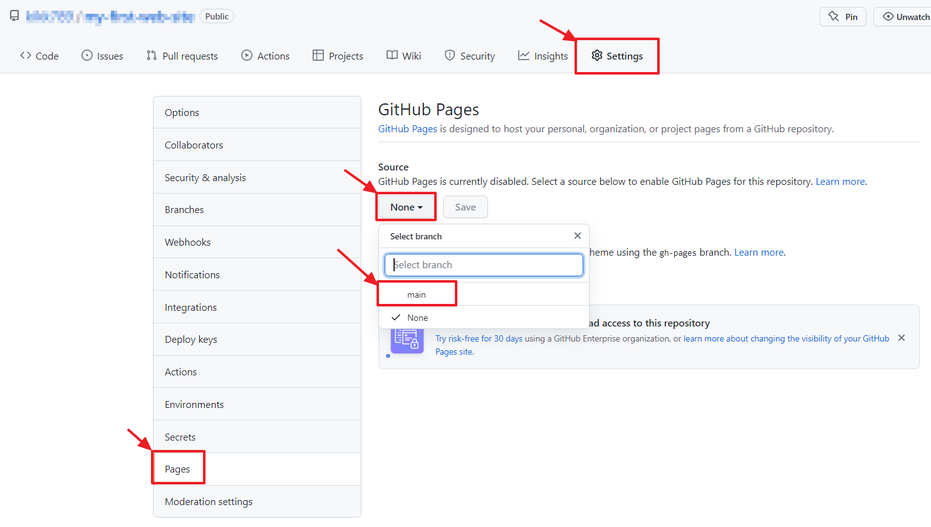View the Insights tab
Screen dimensions: 931x527
point(543,56)
